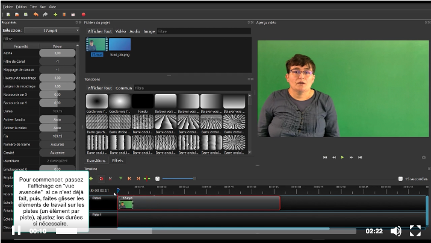Open the Titre menu
The image size is (431, 243).
[33, 7]
